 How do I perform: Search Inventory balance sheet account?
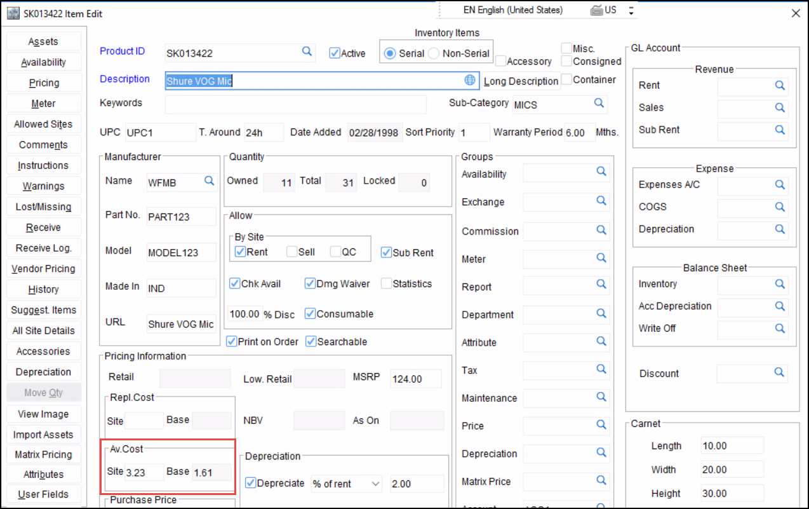pyautogui.click(x=780, y=284)
